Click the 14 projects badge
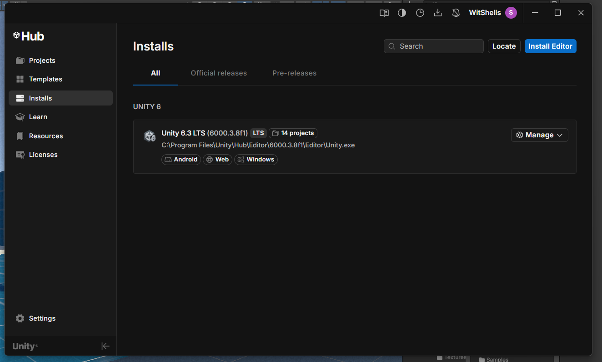 click(x=293, y=133)
